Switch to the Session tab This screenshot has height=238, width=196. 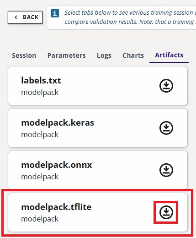coord(24,55)
